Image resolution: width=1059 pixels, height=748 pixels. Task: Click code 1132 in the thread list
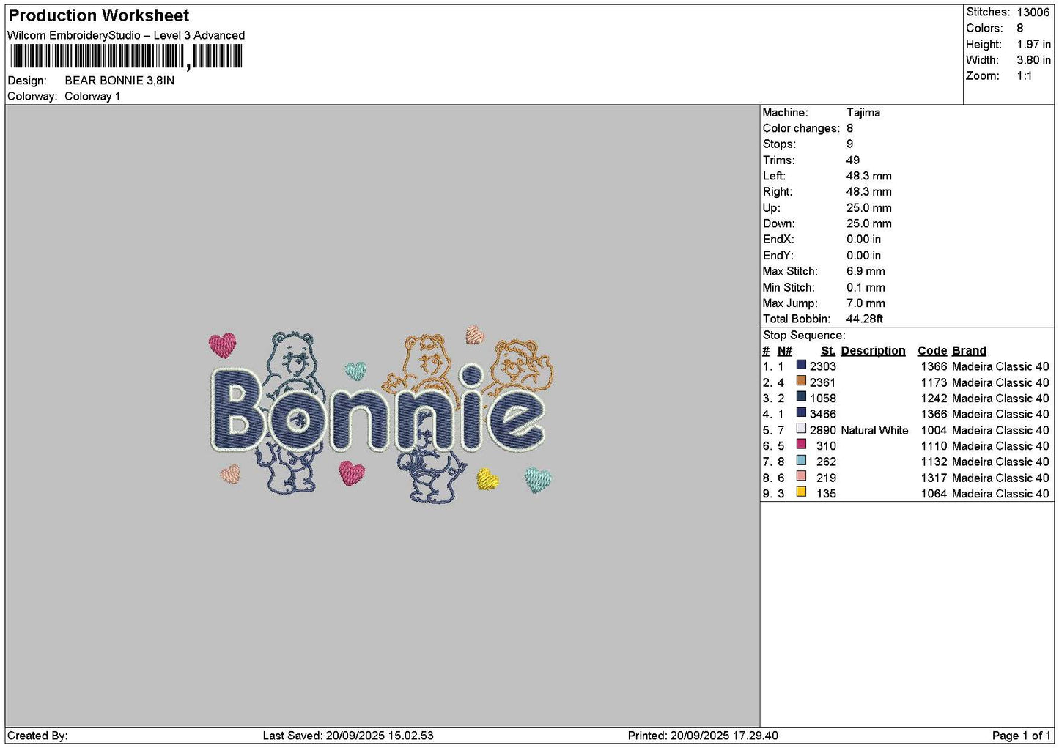934,462
